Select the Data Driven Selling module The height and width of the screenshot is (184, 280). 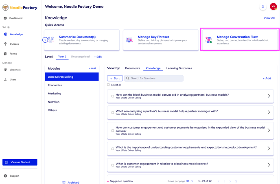(x=72, y=77)
